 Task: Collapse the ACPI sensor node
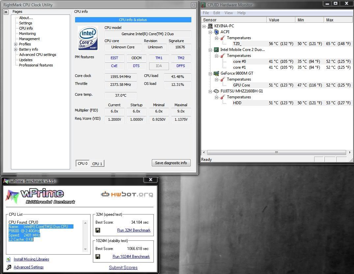(x=210, y=32)
